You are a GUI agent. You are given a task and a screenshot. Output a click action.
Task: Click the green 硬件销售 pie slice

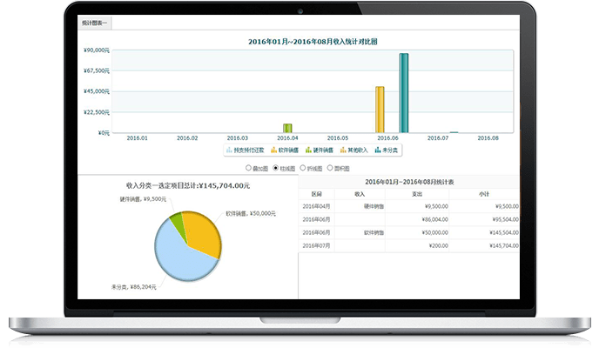click(x=178, y=223)
